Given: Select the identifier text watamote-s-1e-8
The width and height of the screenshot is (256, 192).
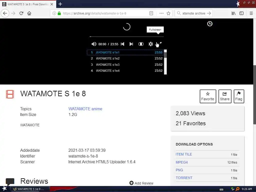Looking at the screenshot, I should pyautogui.click(x=83, y=156).
